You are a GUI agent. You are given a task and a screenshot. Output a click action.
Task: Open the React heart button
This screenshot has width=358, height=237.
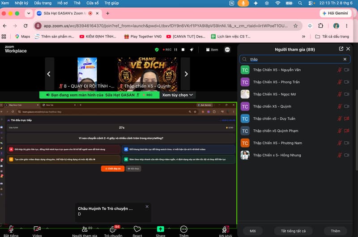pyautogui.click(x=137, y=231)
